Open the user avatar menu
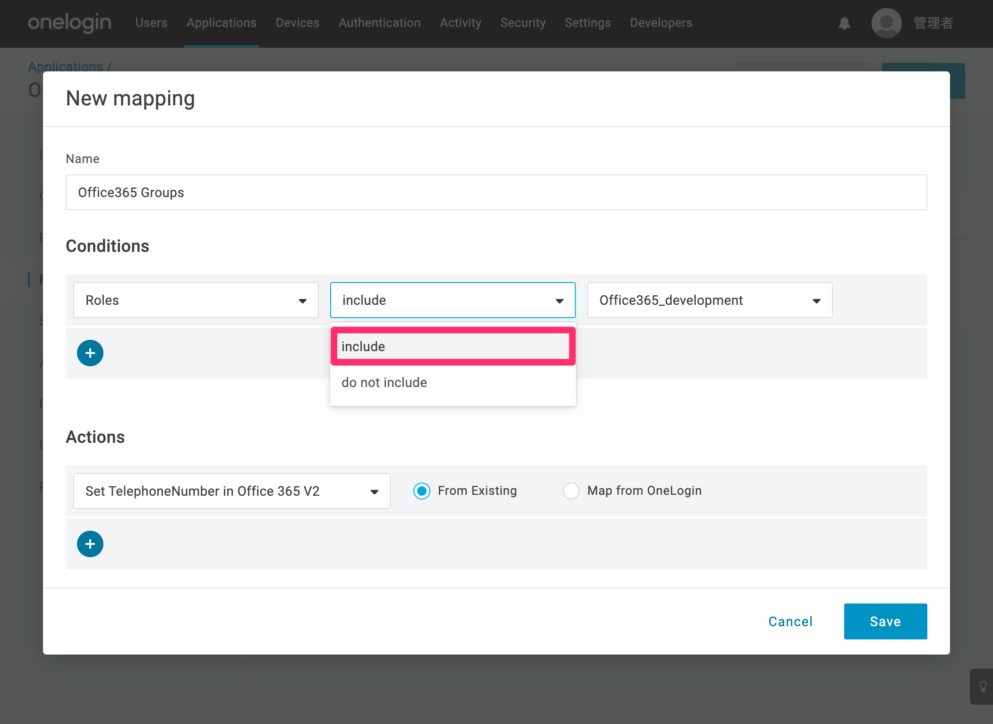Viewport: 993px width, 724px height. coord(886,23)
